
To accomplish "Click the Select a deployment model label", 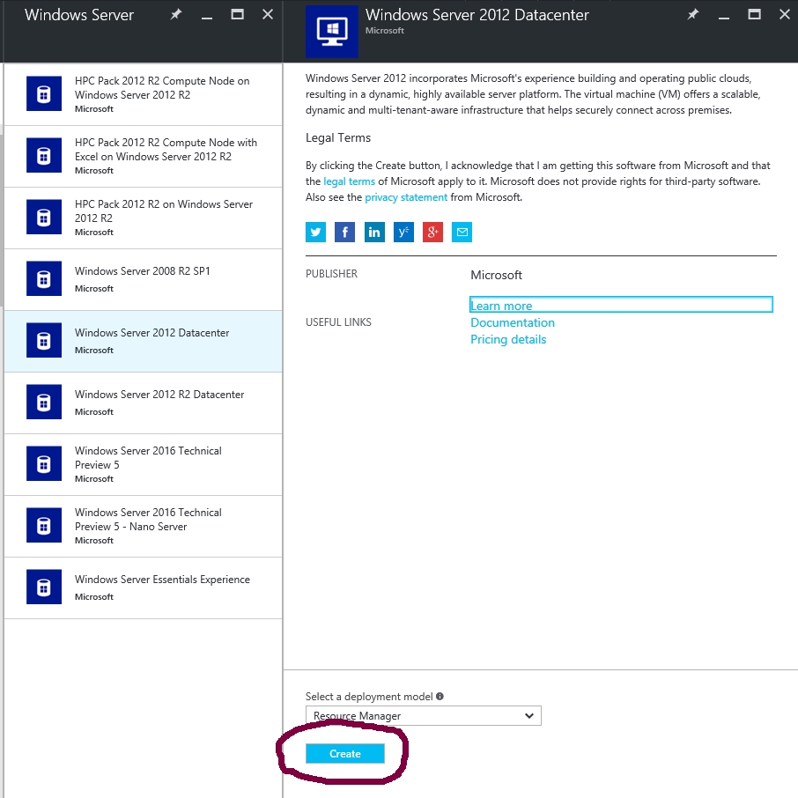I will click(x=369, y=696).
